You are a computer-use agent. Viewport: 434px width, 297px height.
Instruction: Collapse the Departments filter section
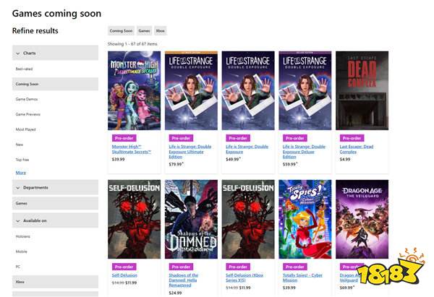click(55, 187)
